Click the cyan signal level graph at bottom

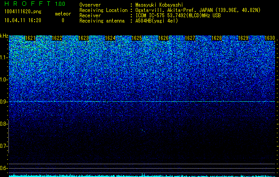click(142, 175)
